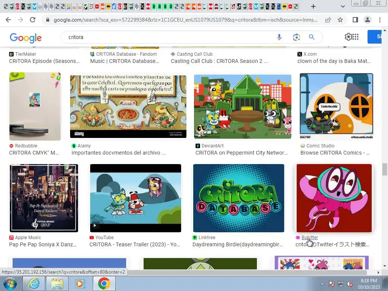Open the taskbar clock and date

click(x=369, y=284)
